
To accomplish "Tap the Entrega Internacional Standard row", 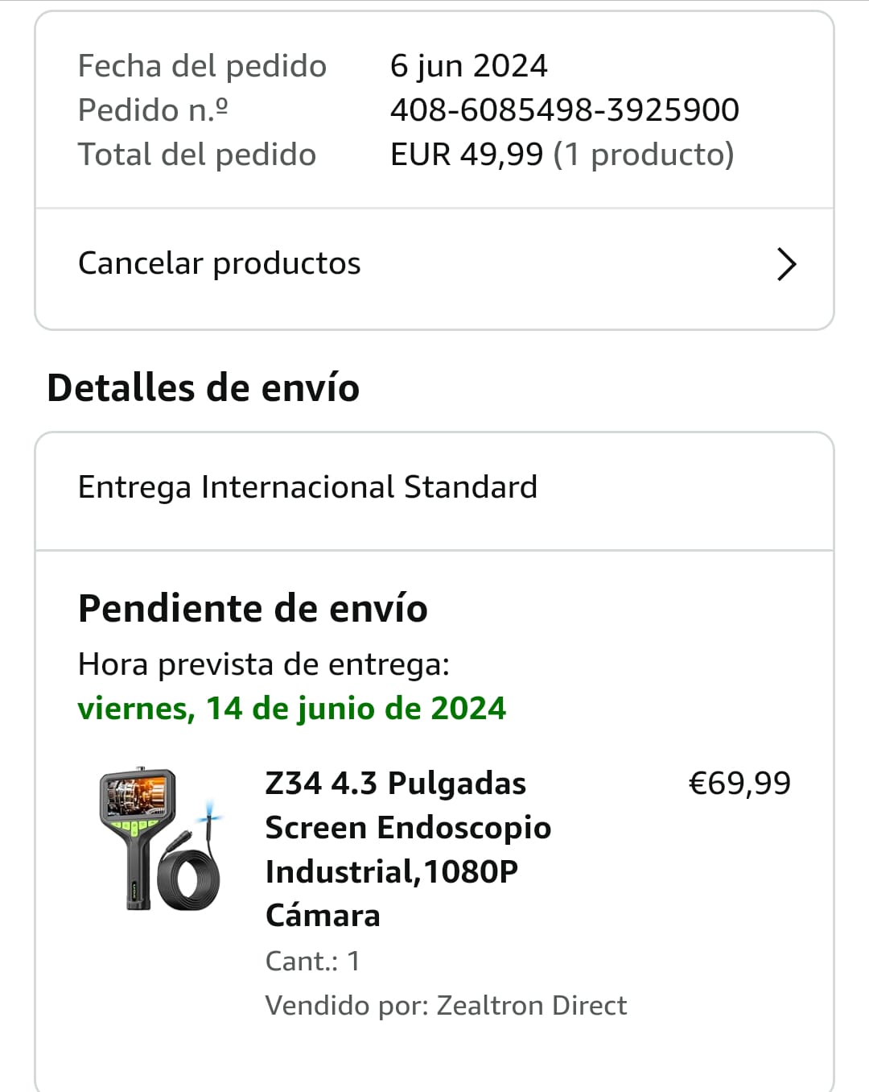I will pyautogui.click(x=307, y=487).
